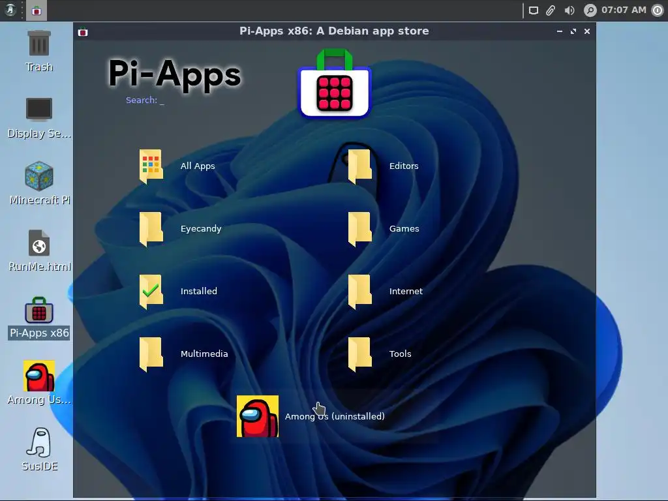Click the magnifier search tray icon
The width and height of the screenshot is (668, 501).
(x=590, y=10)
